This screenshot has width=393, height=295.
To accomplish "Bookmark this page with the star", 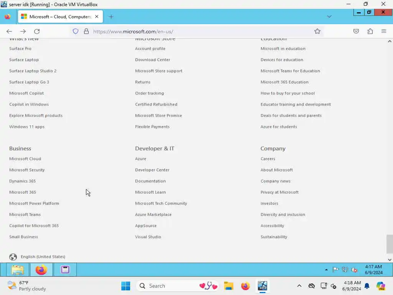I will click(x=317, y=31).
